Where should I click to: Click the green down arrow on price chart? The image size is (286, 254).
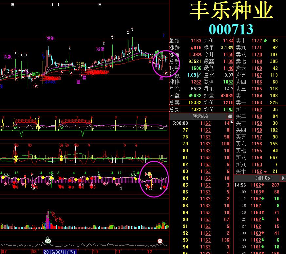pos(67,62)
